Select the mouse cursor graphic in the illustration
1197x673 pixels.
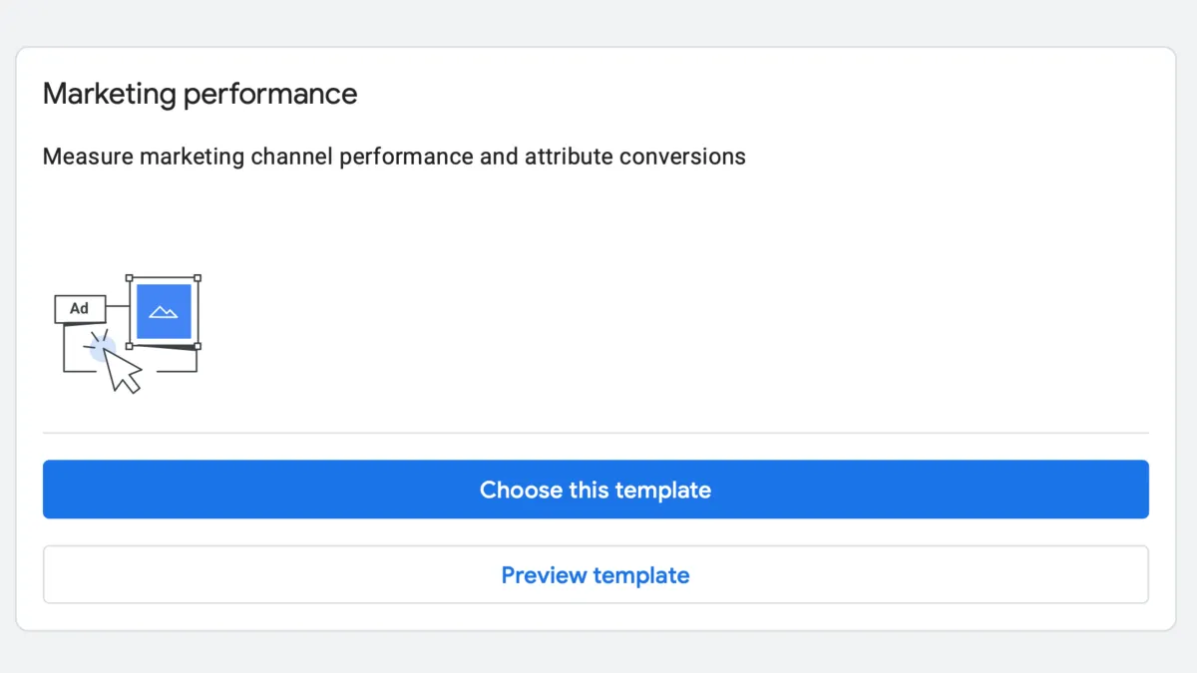[119, 370]
